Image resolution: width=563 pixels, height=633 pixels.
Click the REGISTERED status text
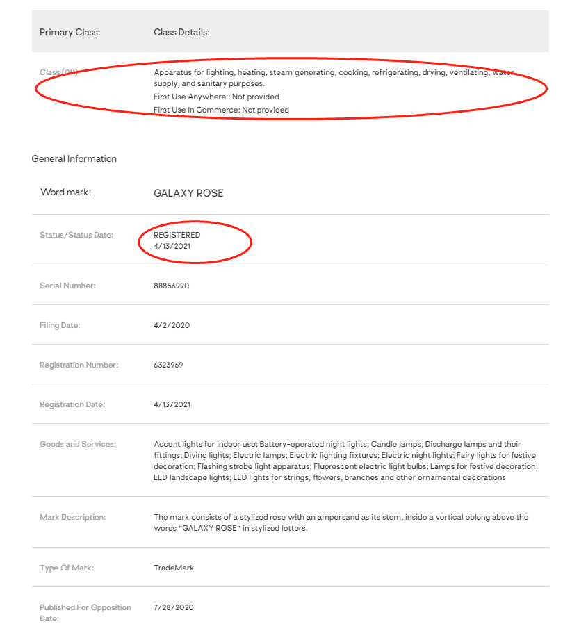coord(177,235)
